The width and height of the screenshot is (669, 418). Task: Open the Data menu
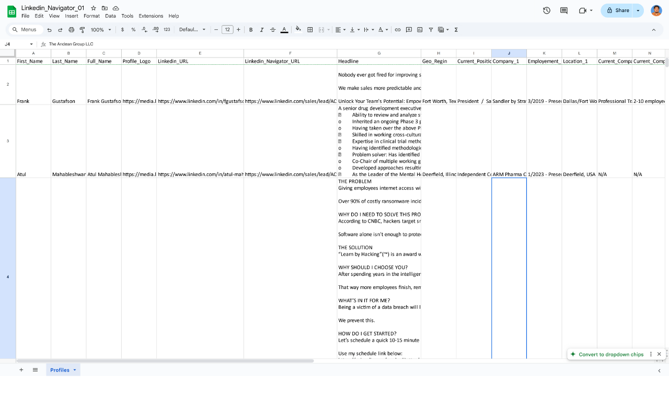tap(110, 16)
